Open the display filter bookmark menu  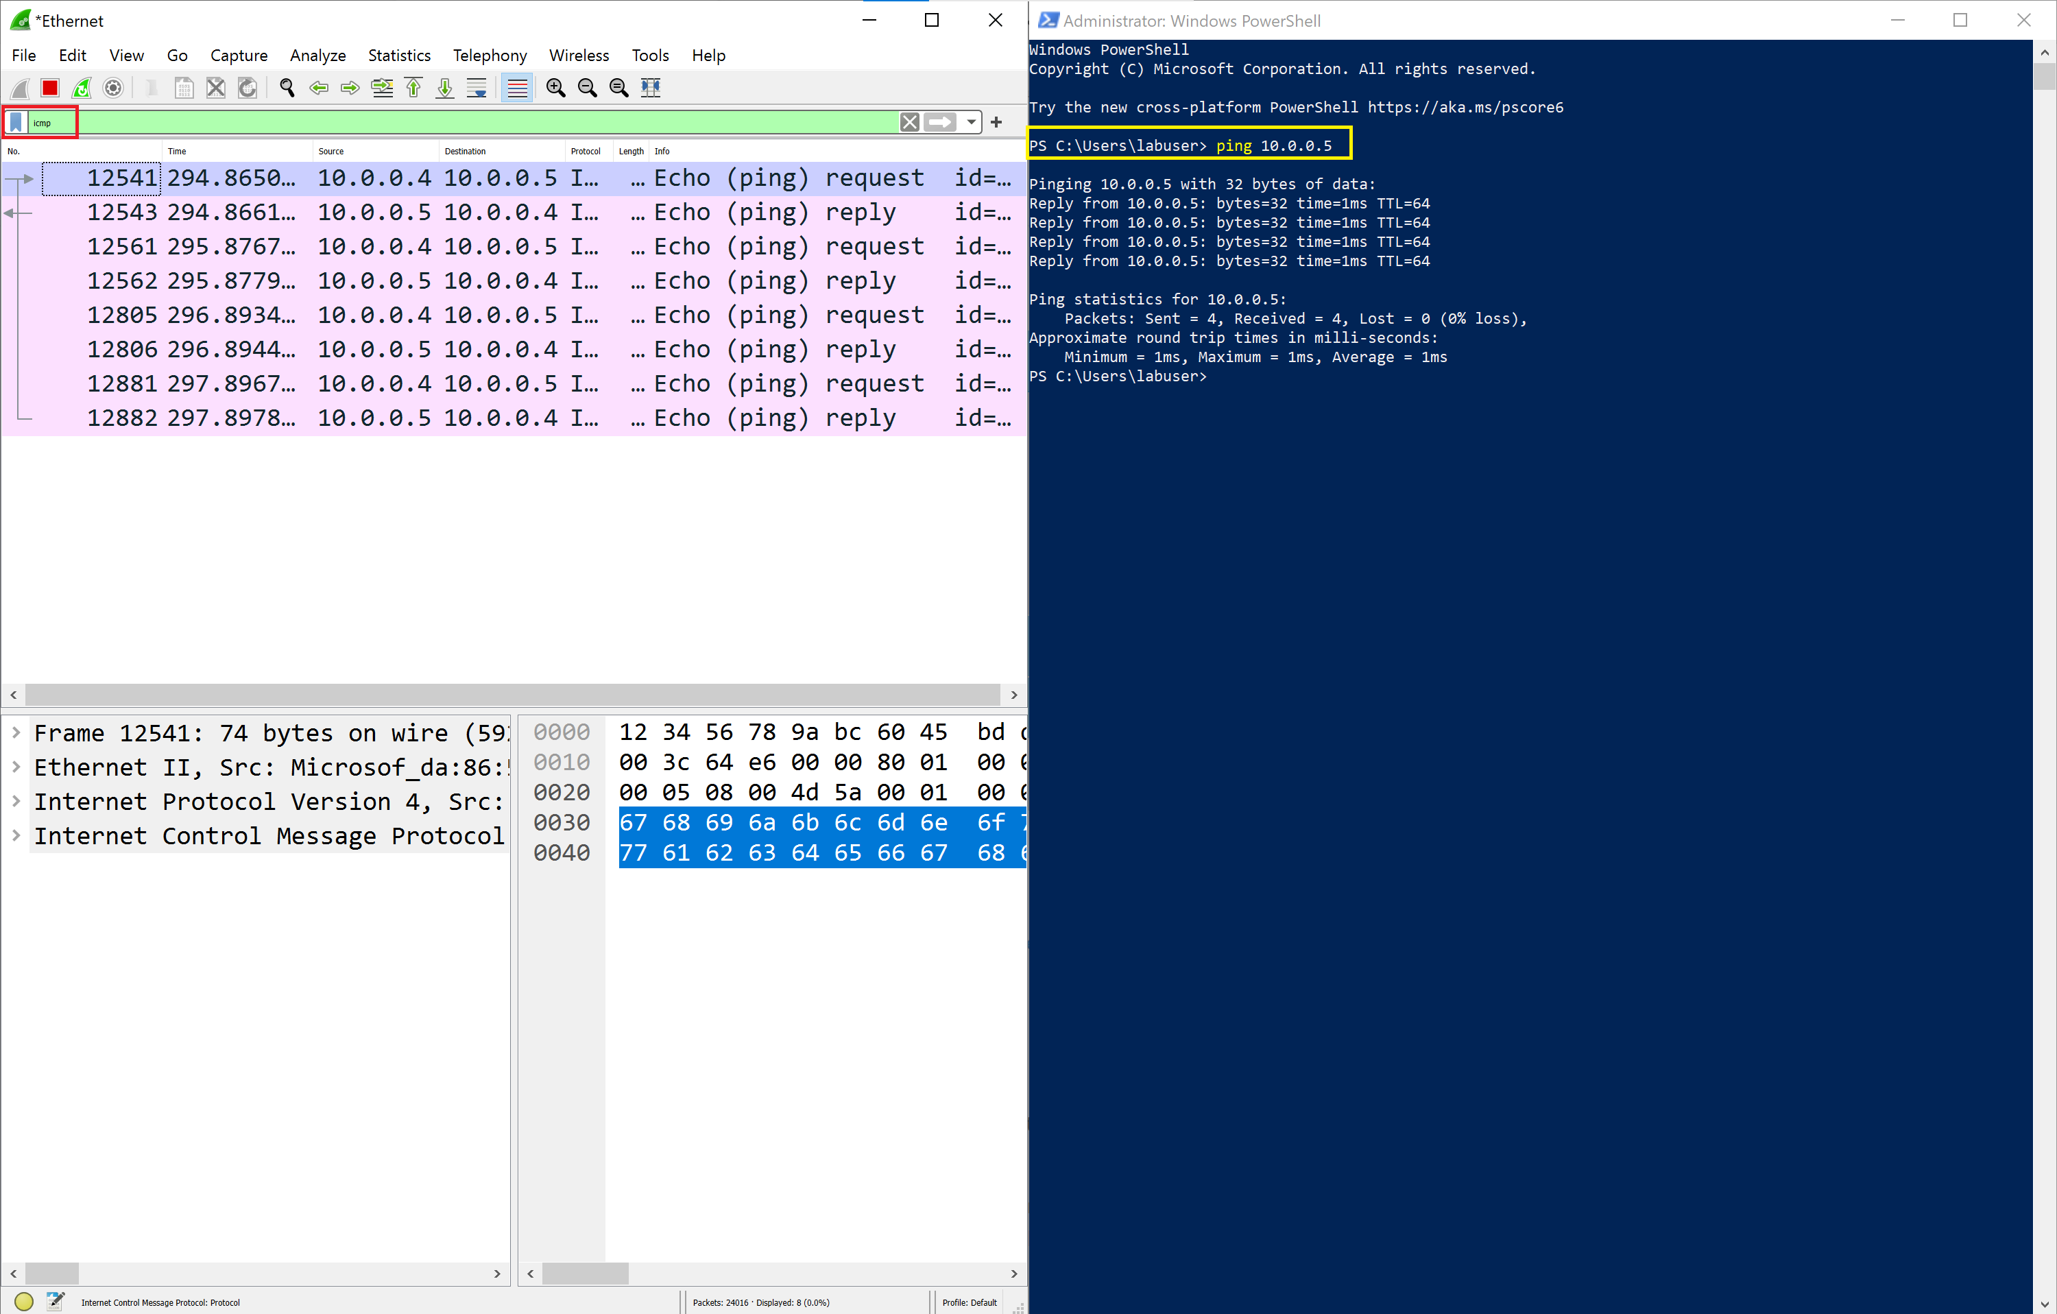(16, 122)
